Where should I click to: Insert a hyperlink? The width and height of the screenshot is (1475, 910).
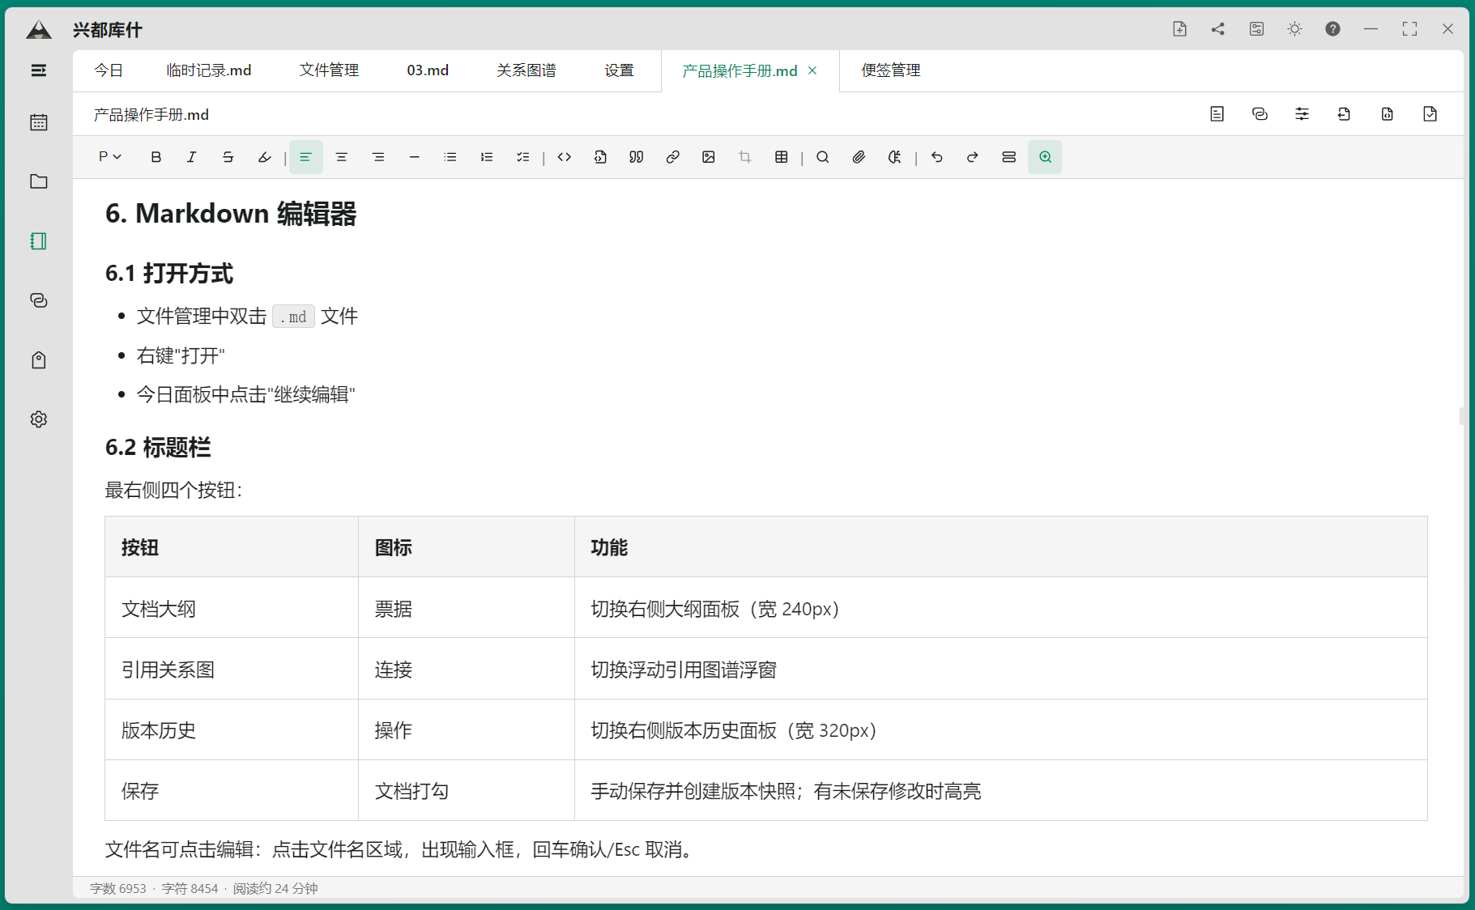point(672,157)
